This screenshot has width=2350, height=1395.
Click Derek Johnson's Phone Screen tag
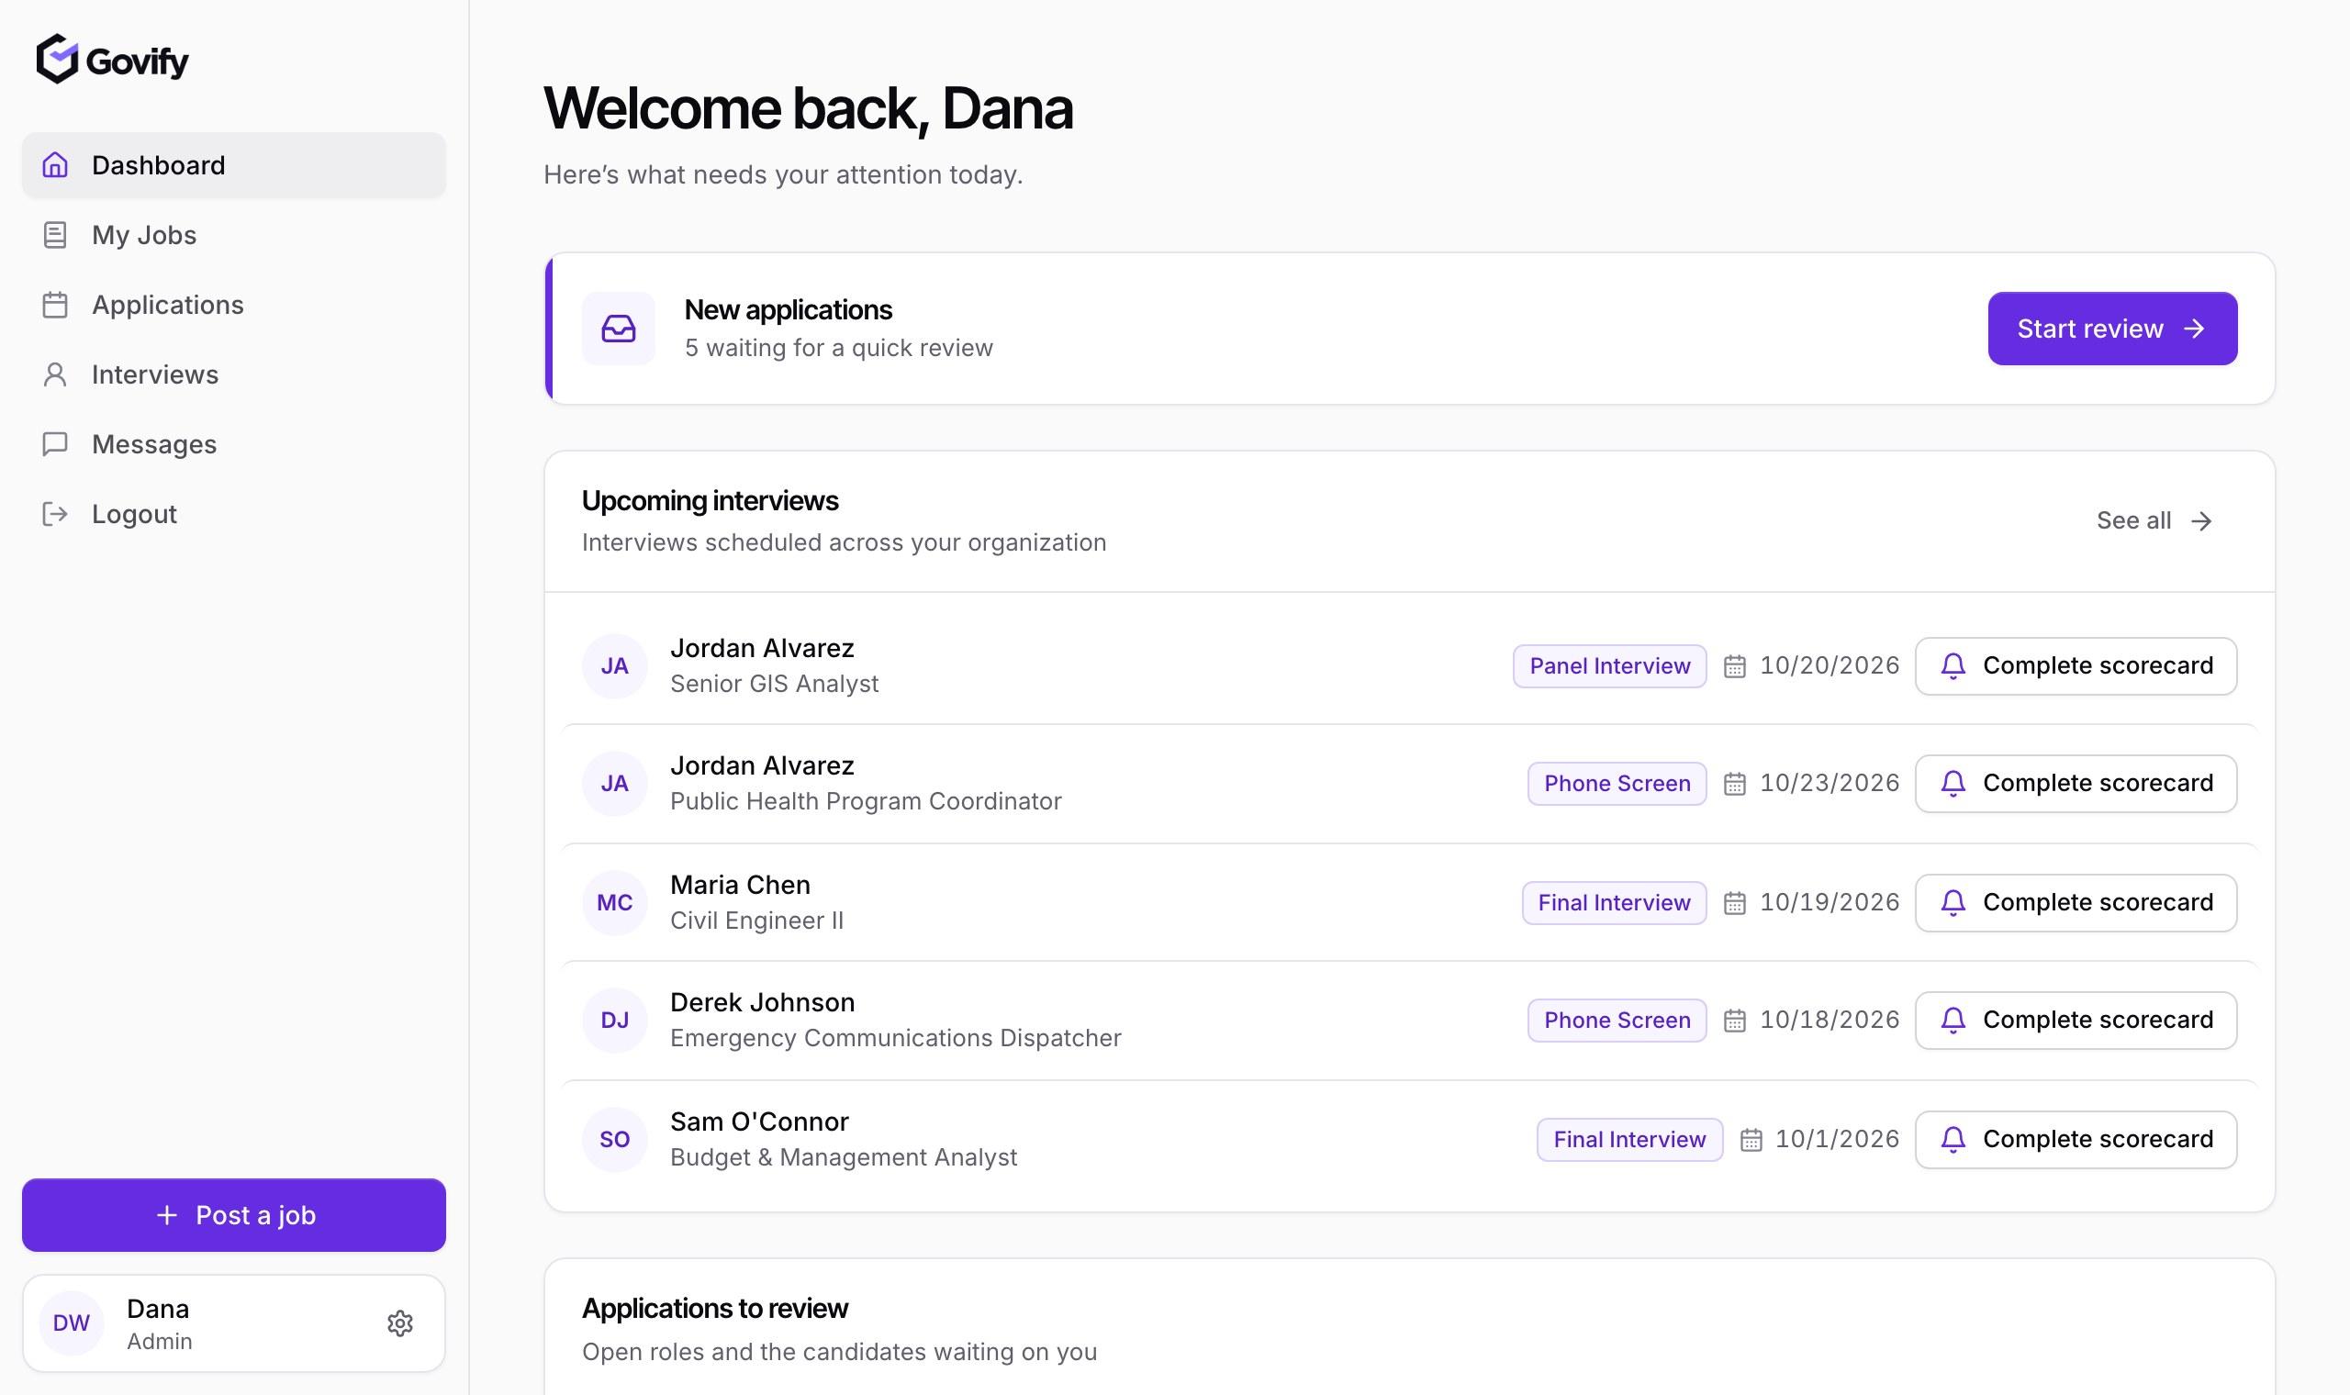coord(1617,1020)
